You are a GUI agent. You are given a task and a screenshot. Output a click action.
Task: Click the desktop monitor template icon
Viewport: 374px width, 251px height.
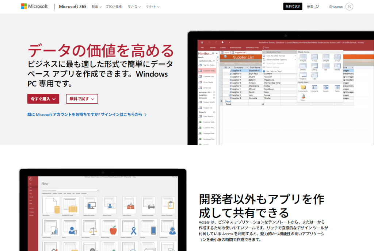click(90, 205)
